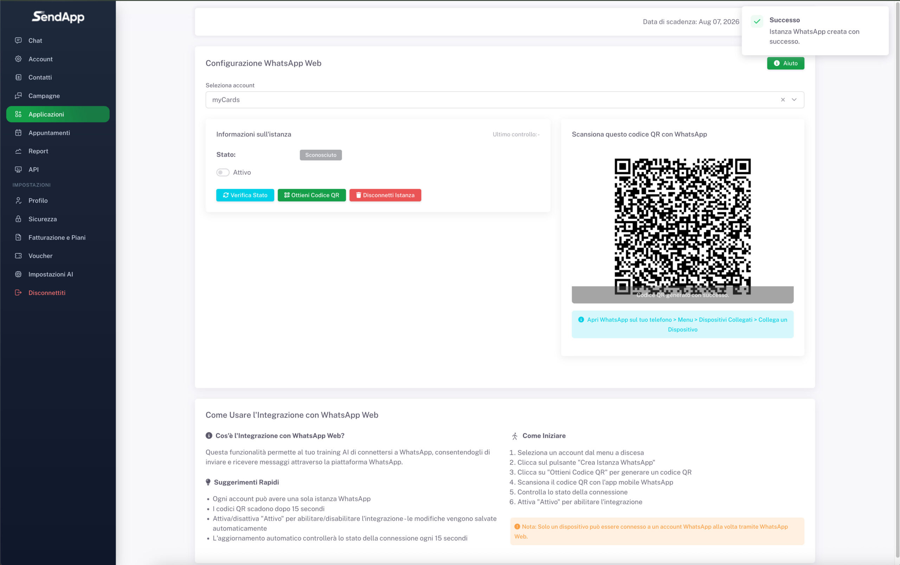Click the Sconosciuto status badge
Screen dimensions: 900x565
click(321, 155)
